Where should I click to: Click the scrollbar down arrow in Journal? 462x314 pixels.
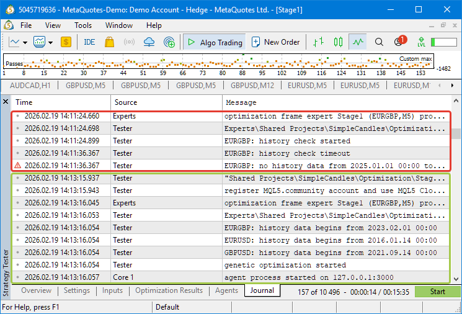tap(456, 279)
